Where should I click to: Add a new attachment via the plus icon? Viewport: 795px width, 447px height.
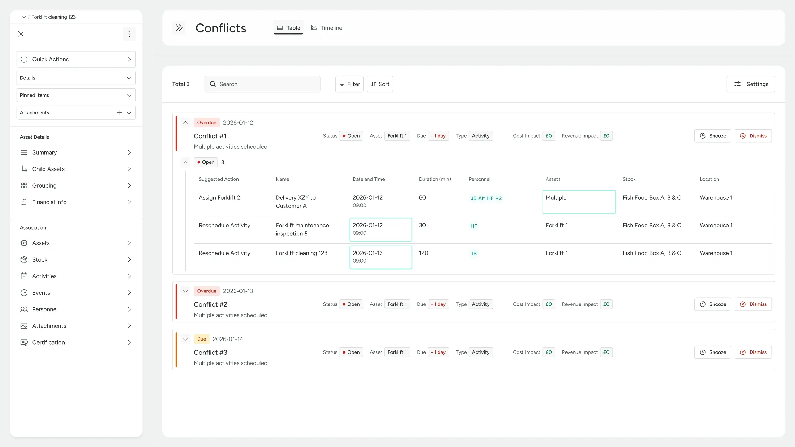point(119,112)
